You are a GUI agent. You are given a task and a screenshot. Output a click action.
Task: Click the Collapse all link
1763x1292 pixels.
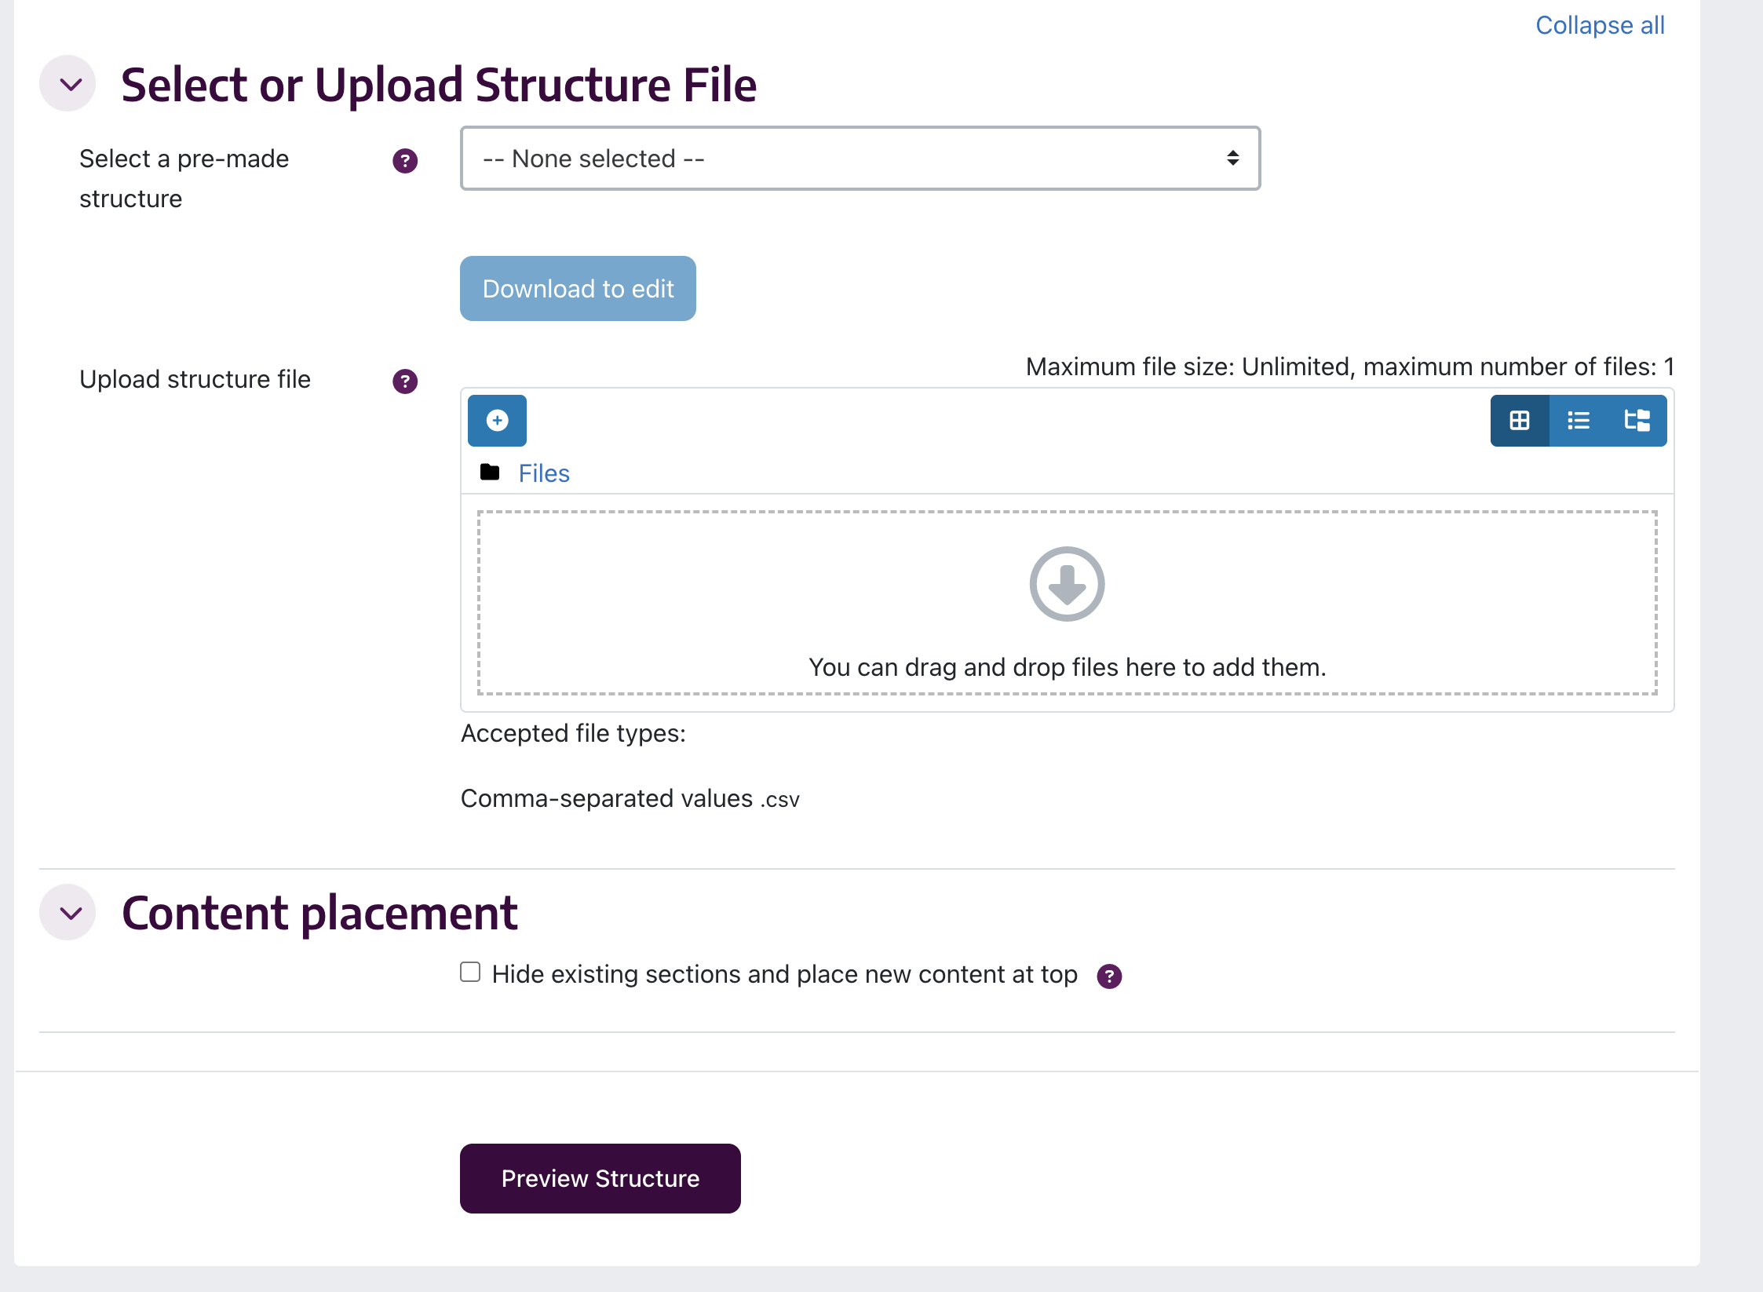click(x=1599, y=24)
